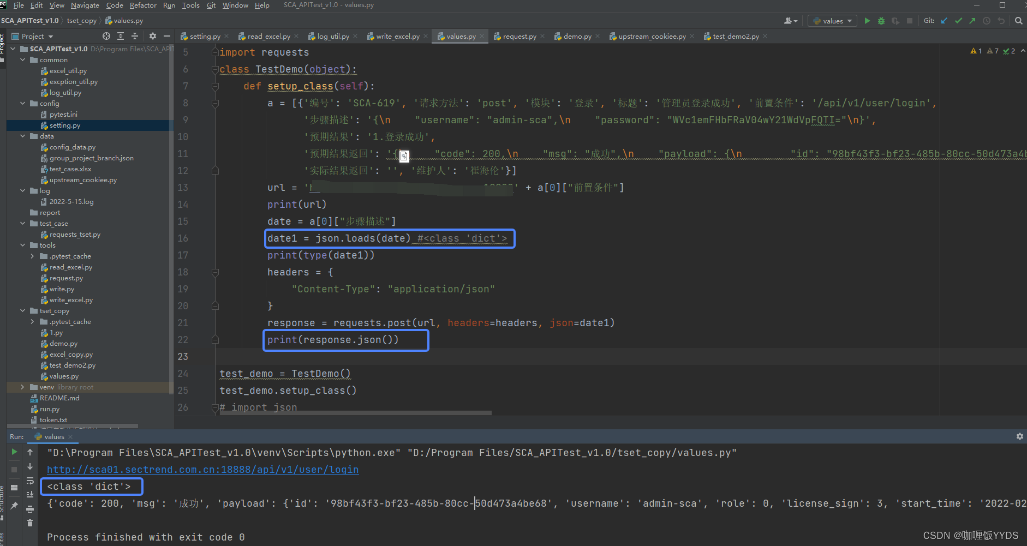Open README.md in the project tree
This screenshot has width=1027, height=546.
(59, 398)
